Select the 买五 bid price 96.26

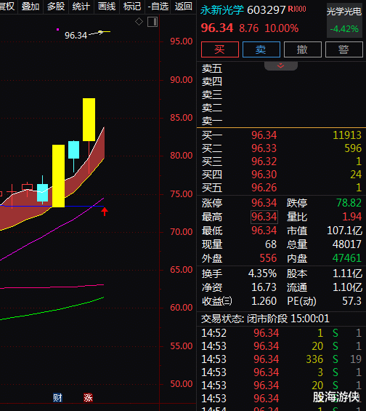pyautogui.click(x=264, y=188)
